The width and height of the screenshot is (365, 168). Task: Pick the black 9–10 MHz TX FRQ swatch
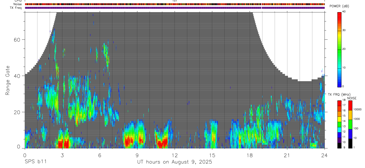click(339, 145)
